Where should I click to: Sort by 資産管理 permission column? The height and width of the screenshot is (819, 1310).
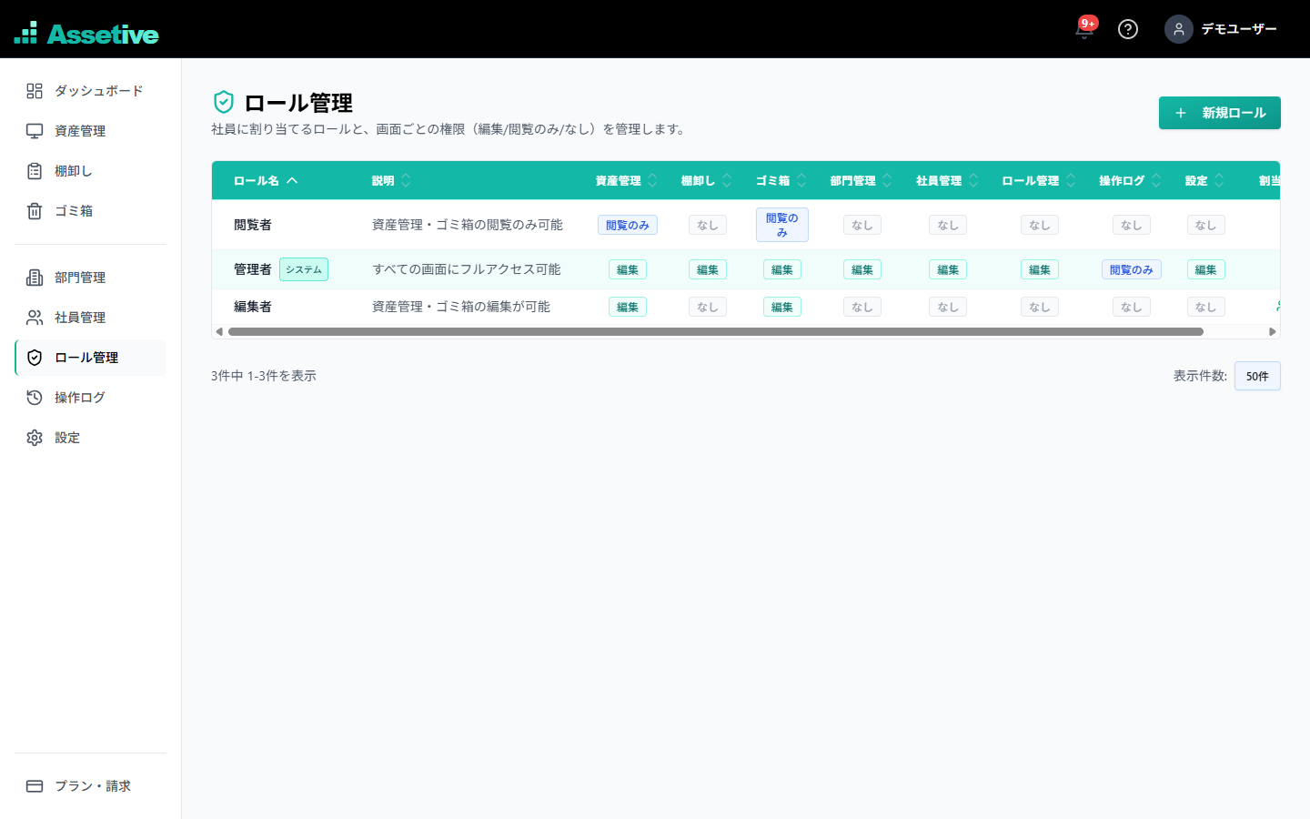[626, 181]
